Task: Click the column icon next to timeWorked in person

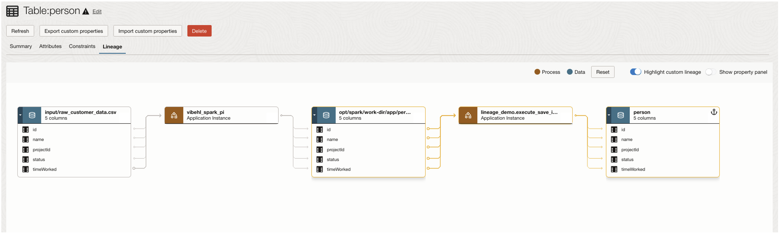Action: coord(614,169)
